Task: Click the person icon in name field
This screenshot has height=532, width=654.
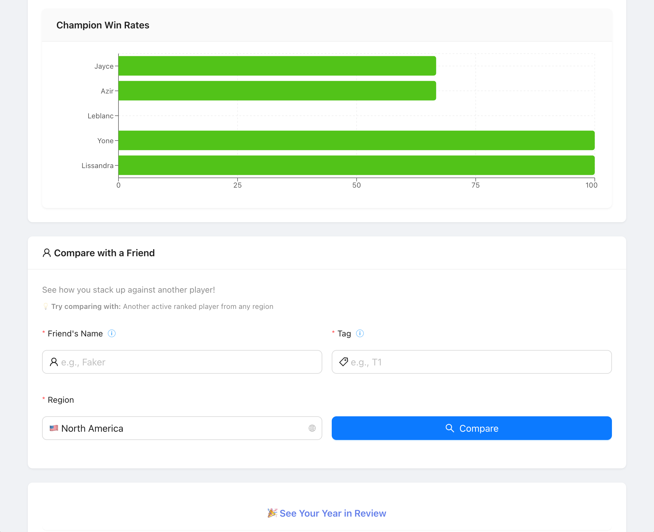Action: coord(54,362)
